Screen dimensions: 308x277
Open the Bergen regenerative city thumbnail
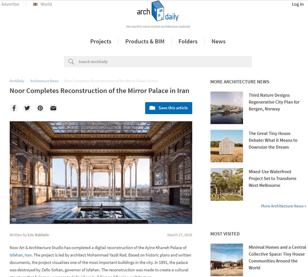(226, 108)
